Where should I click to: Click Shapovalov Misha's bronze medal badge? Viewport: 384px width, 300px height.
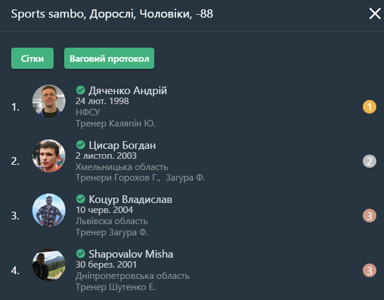(x=369, y=270)
